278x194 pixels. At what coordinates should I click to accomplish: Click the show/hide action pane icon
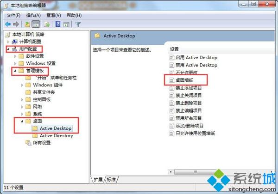66,24
